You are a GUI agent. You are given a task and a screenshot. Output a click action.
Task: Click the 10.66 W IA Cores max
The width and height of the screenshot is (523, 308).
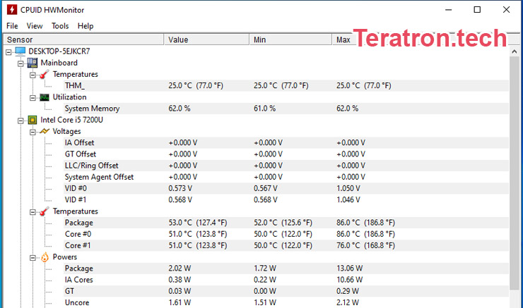coord(350,280)
